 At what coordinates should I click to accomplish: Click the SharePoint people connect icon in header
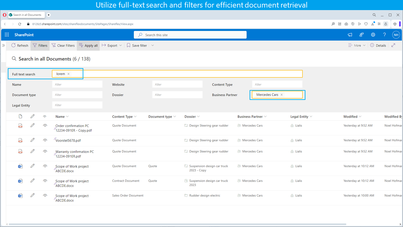pyautogui.click(x=361, y=35)
